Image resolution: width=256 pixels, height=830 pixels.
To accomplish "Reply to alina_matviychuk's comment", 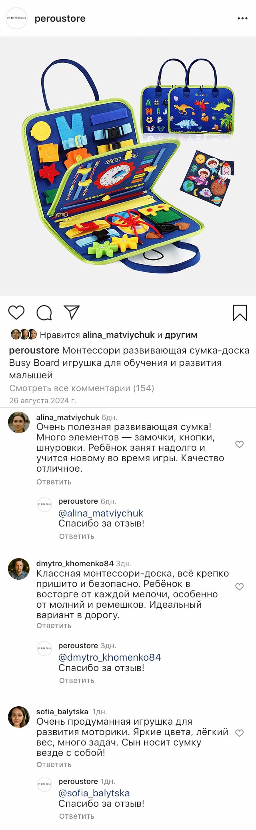I will tap(54, 482).
